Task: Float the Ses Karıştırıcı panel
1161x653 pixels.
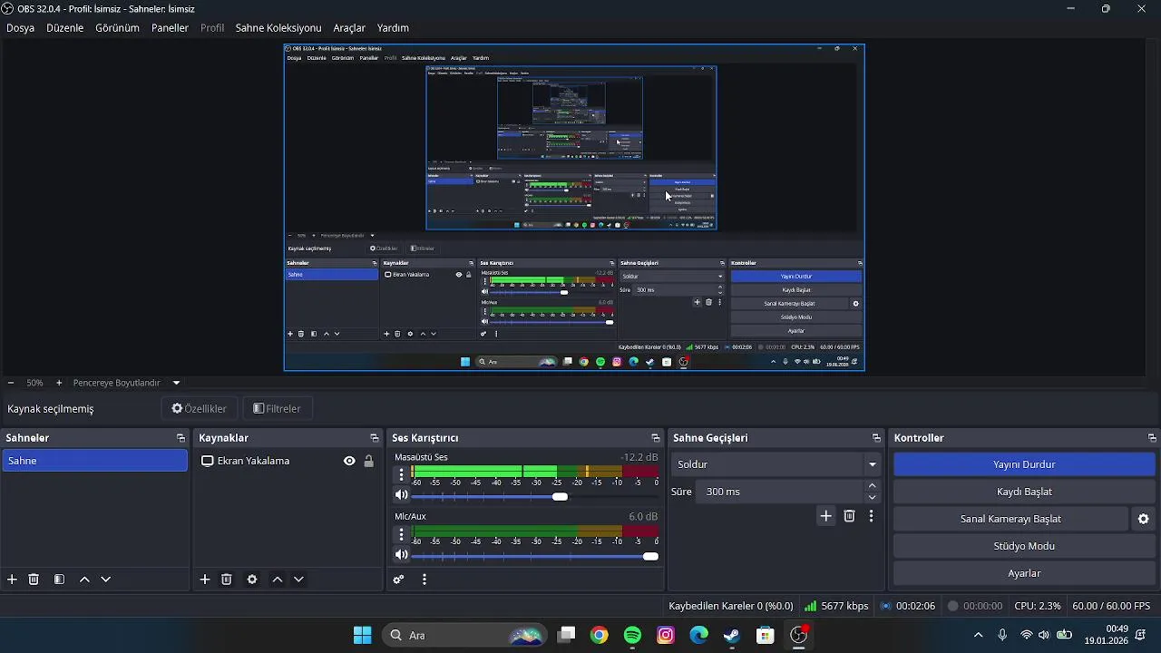Action: pos(656,438)
